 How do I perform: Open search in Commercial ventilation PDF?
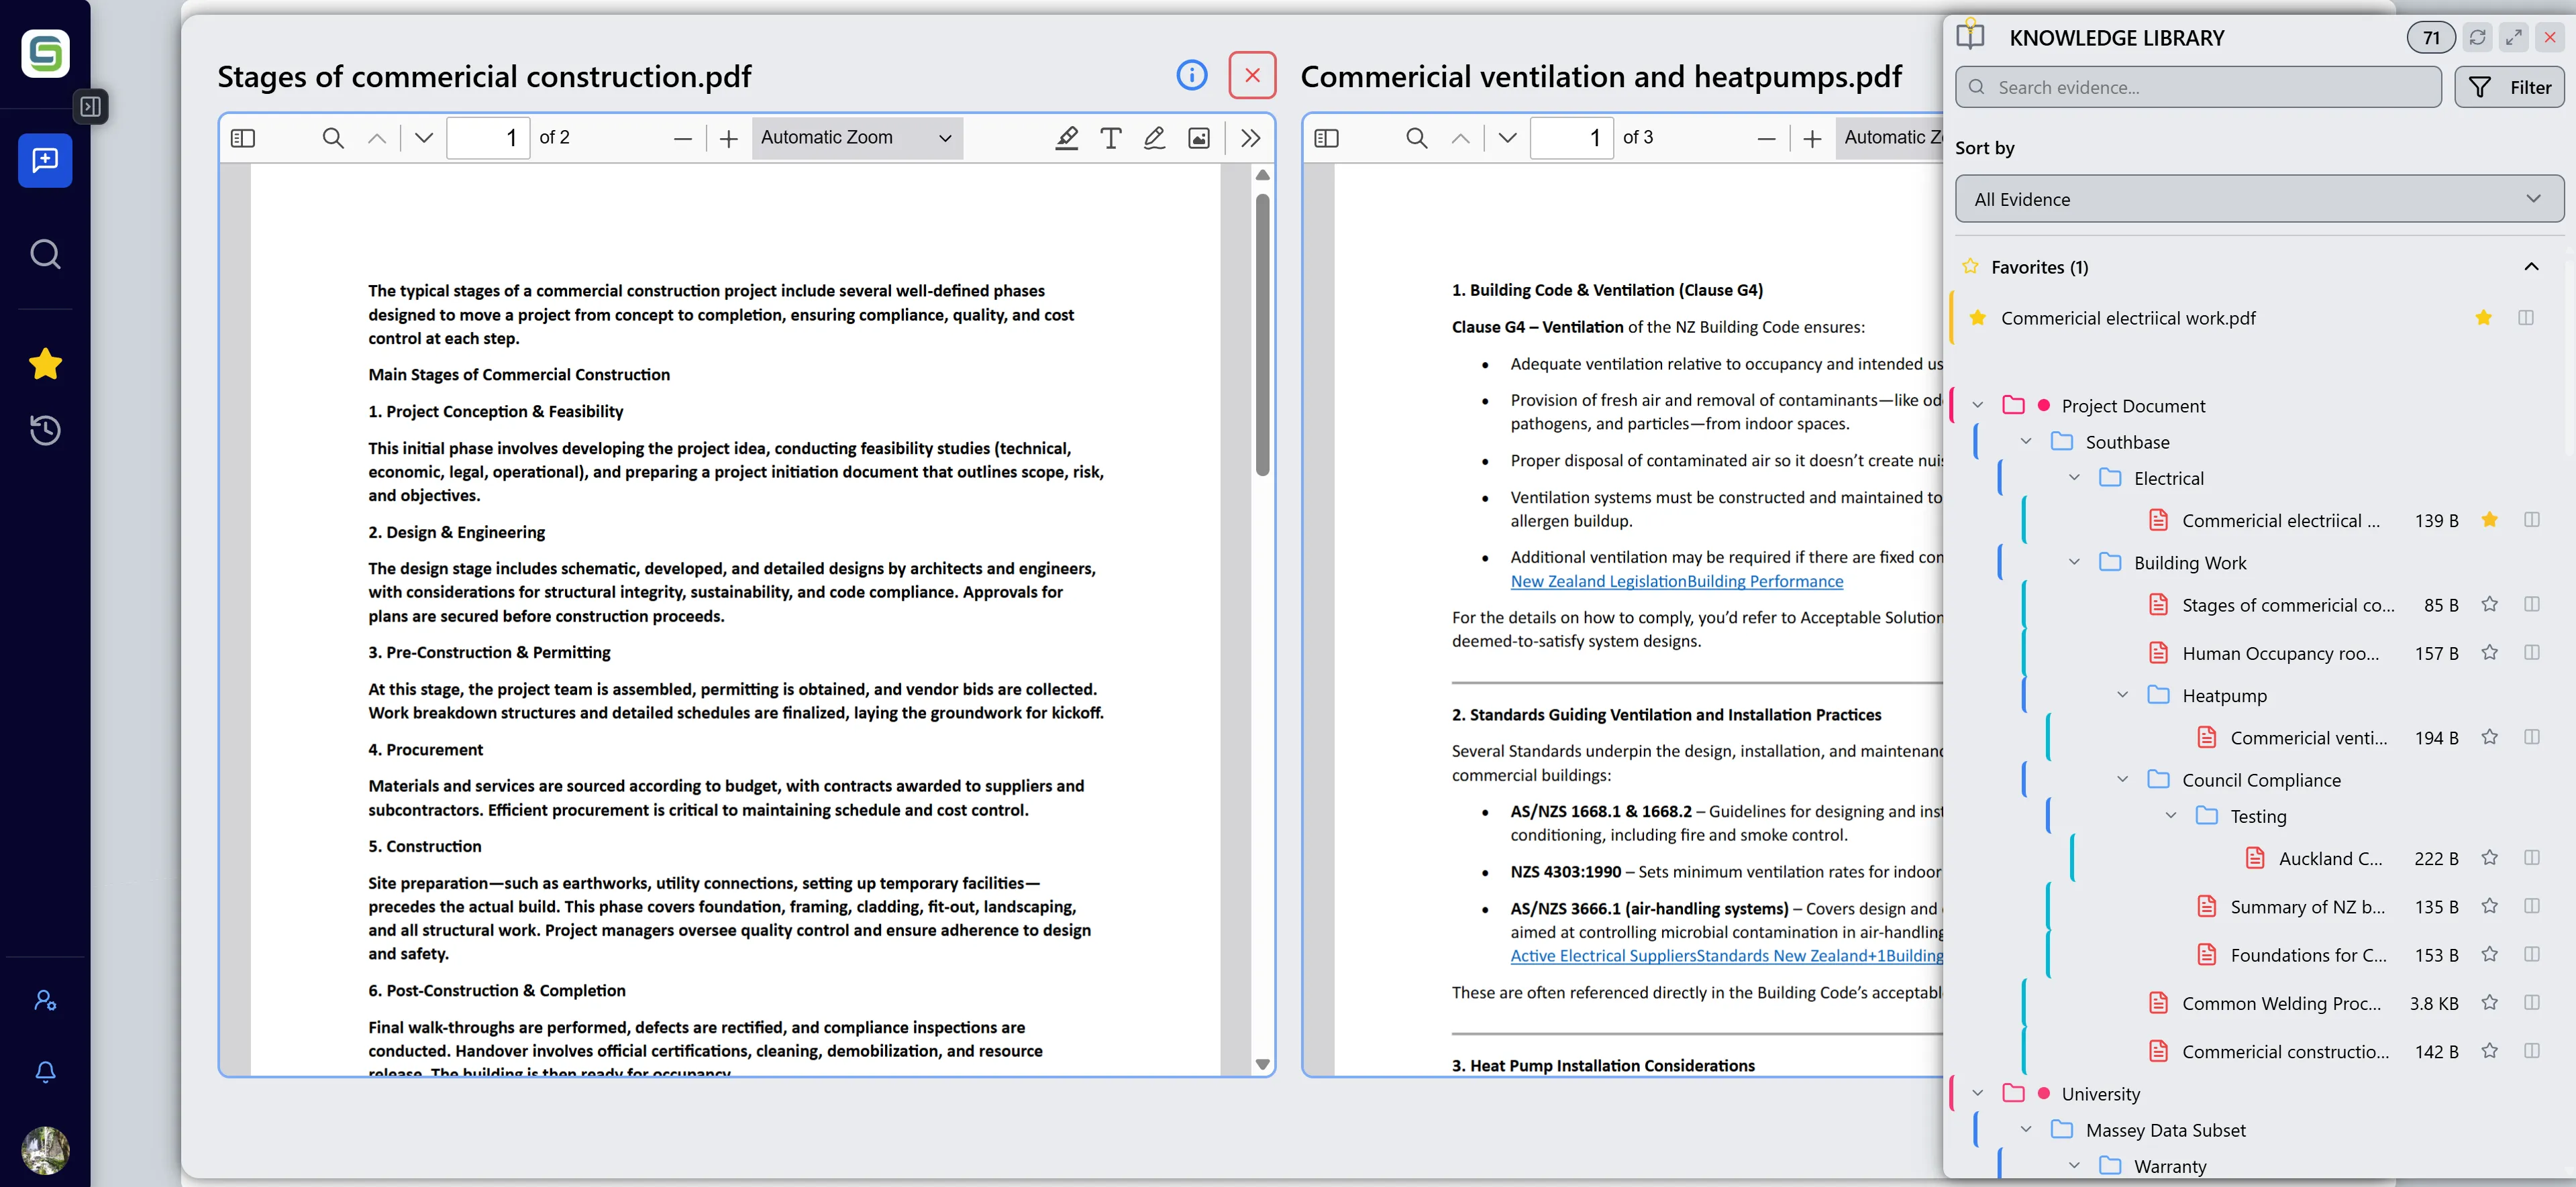(x=1416, y=138)
